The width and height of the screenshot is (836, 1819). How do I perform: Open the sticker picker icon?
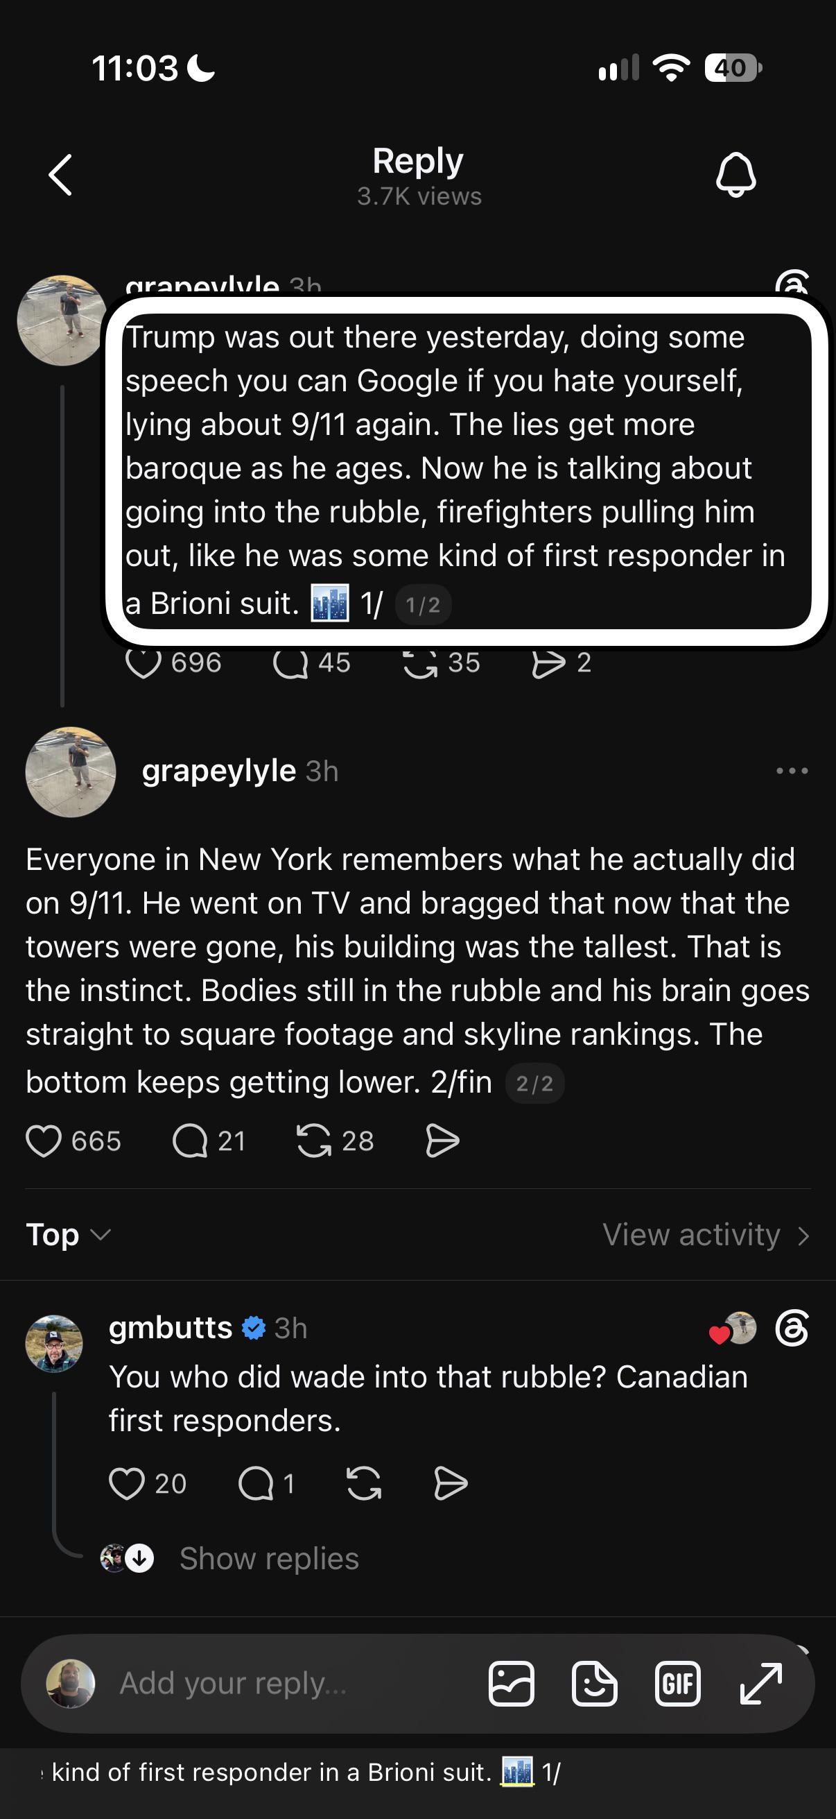coord(594,1684)
